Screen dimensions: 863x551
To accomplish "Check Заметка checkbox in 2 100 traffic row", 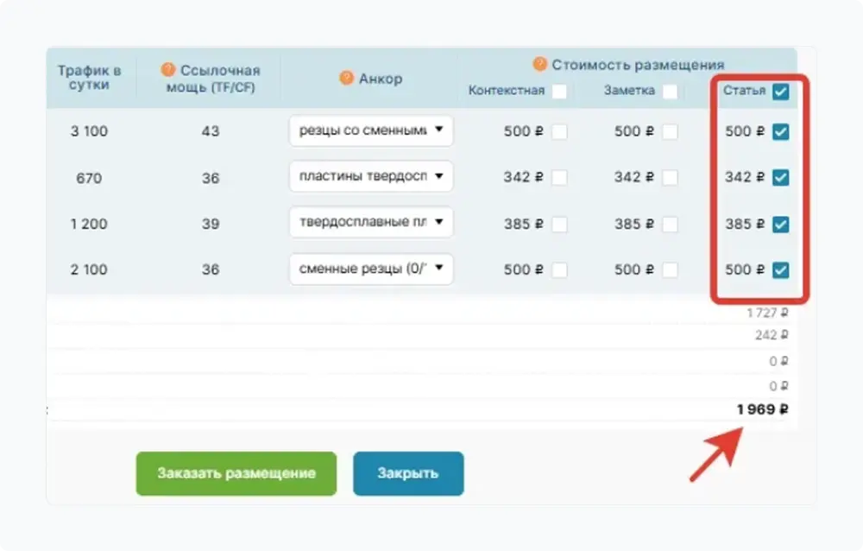I will [670, 270].
